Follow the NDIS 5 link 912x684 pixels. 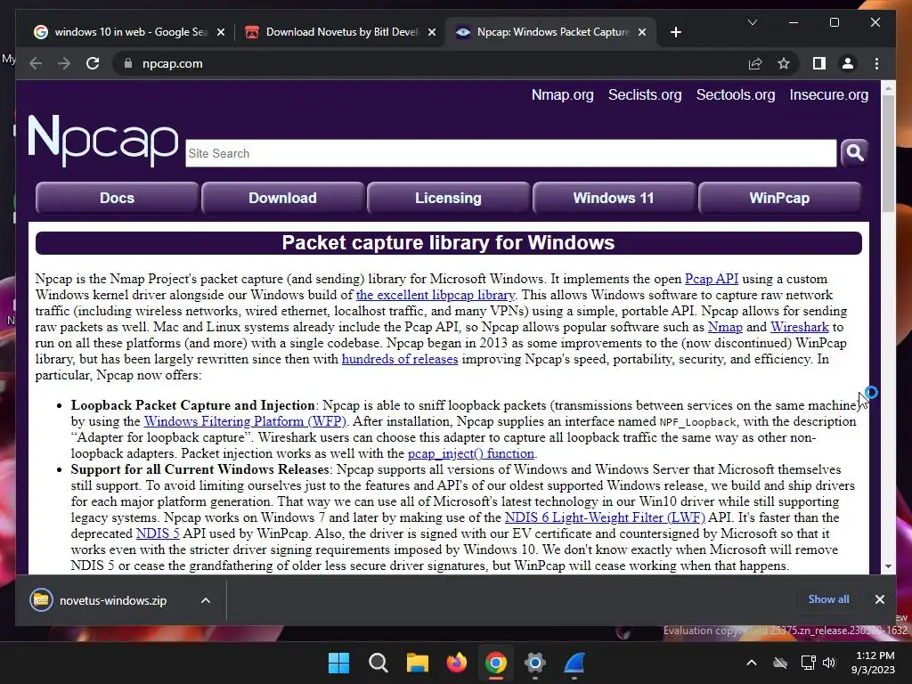pos(158,533)
